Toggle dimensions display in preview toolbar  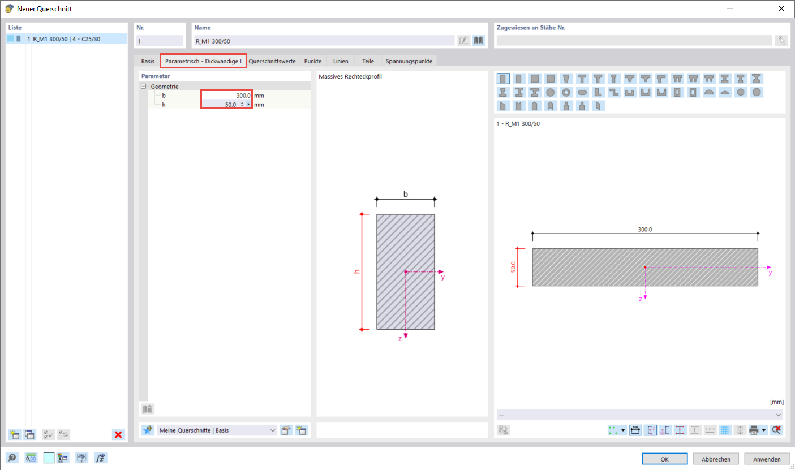tap(635, 430)
